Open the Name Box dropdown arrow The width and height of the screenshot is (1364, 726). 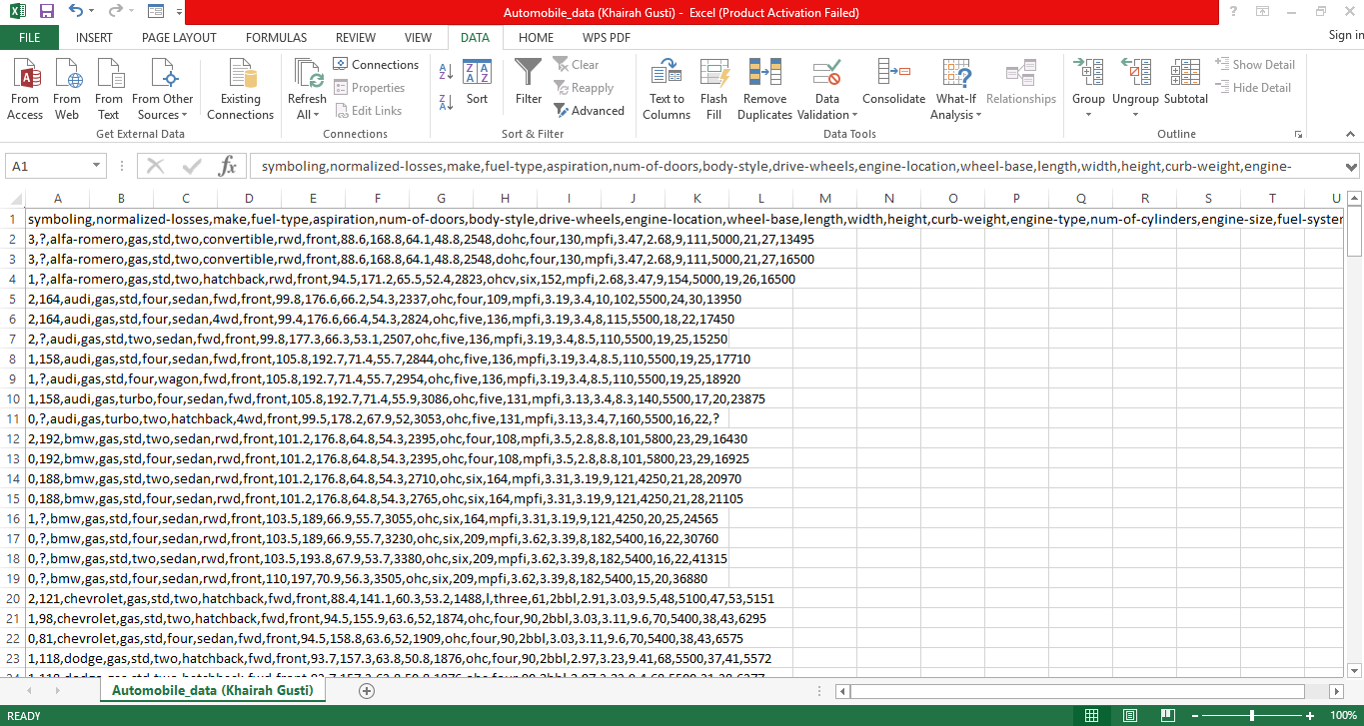pyautogui.click(x=97, y=166)
